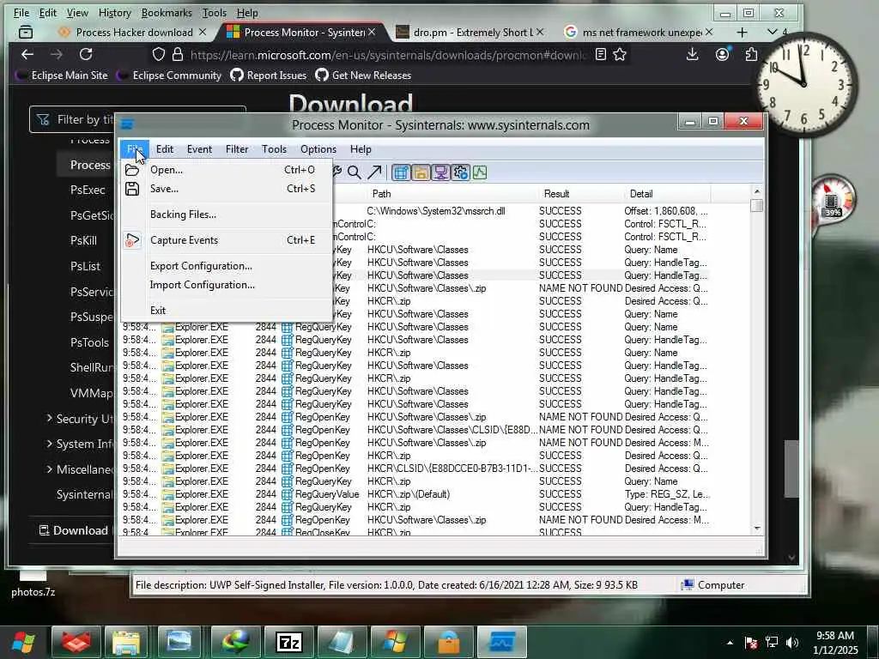
Task: Open Eclipse Community bookmark
Action: (169, 76)
